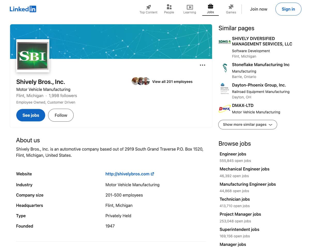The image size is (310, 249).
Task: Open Top Content rocket icon
Action: point(148,7)
